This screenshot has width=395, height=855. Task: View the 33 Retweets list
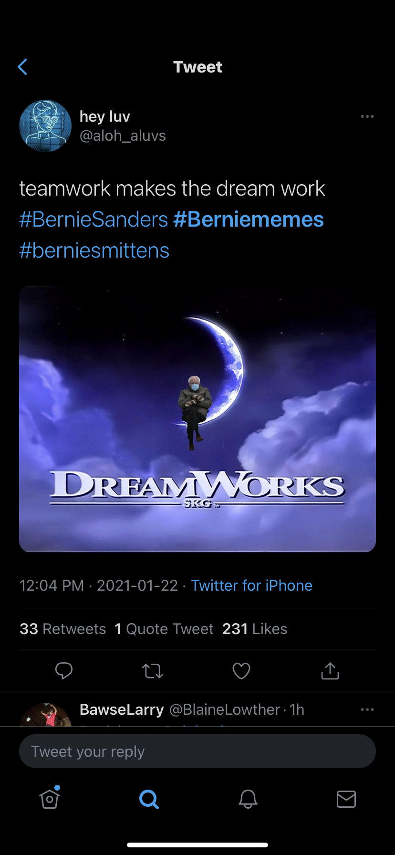[x=63, y=629]
